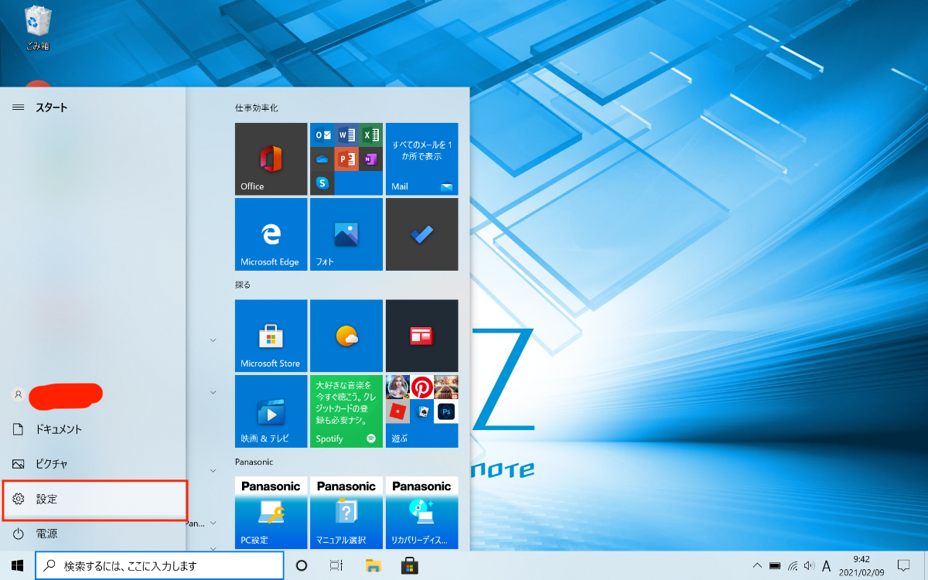Open the notification action center
This screenshot has height=580, width=928.
tap(903, 565)
